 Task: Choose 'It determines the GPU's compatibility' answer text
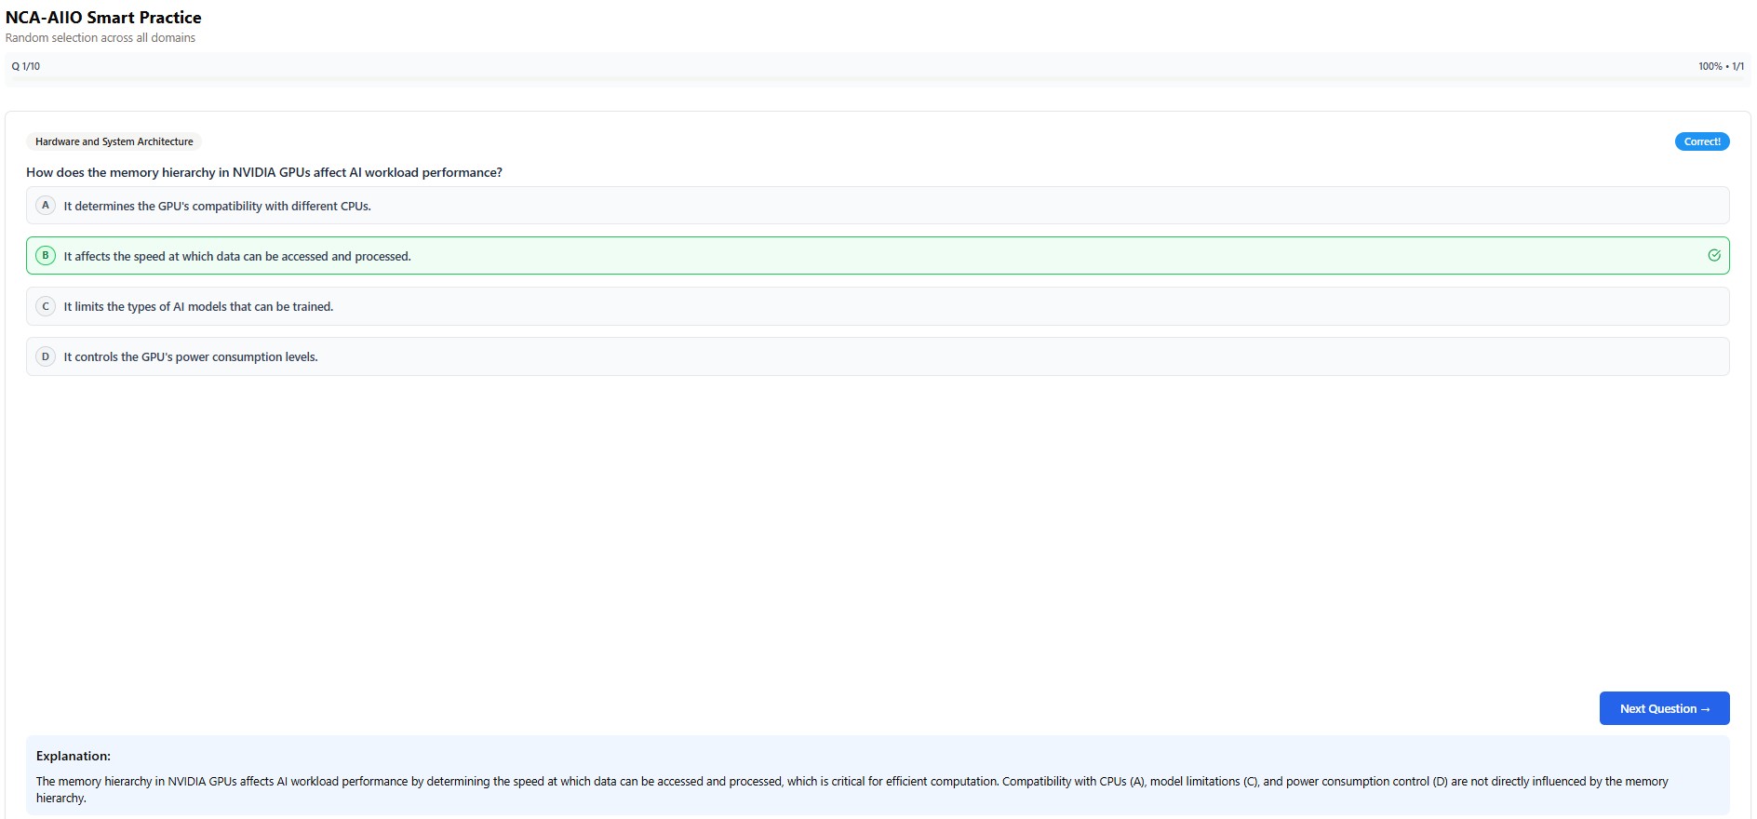217,206
